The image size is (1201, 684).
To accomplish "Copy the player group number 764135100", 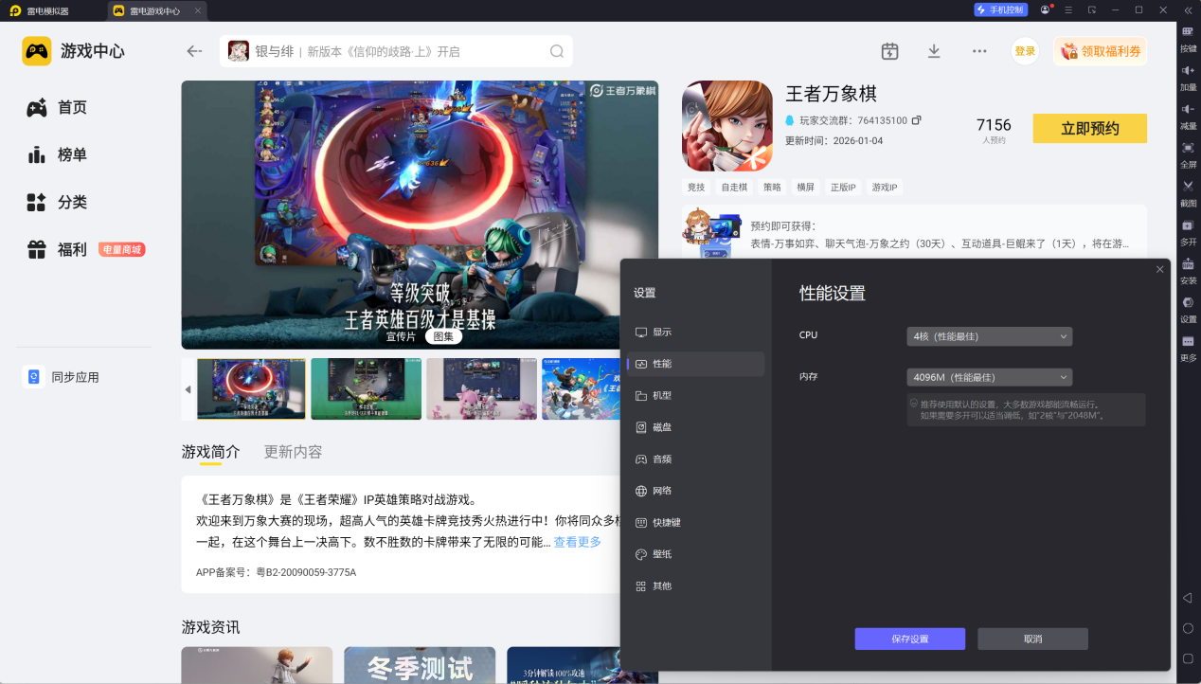I will point(916,120).
